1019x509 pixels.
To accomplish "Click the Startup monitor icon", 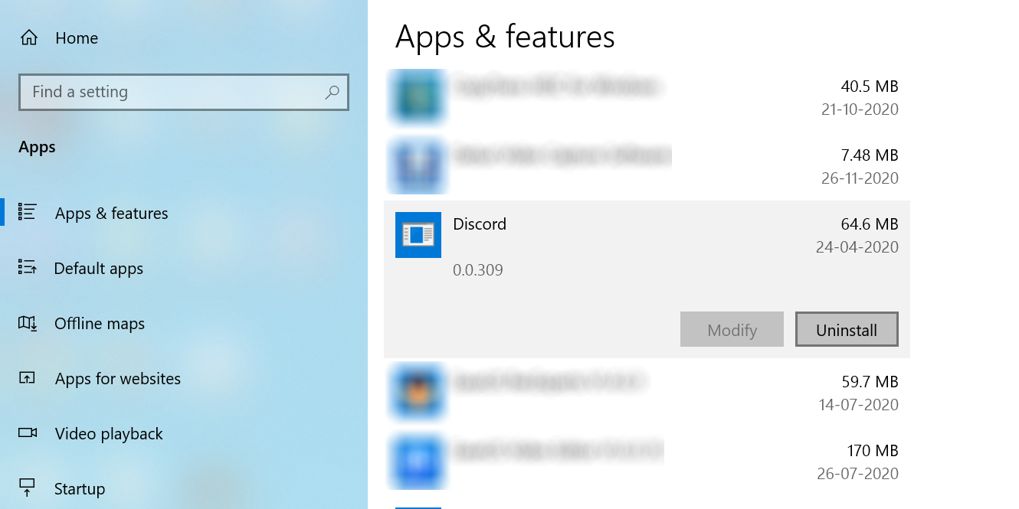I will (28, 488).
